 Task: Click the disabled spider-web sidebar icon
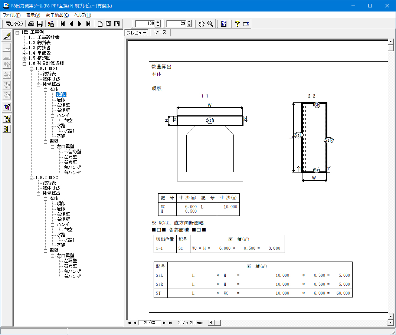tap(7, 75)
